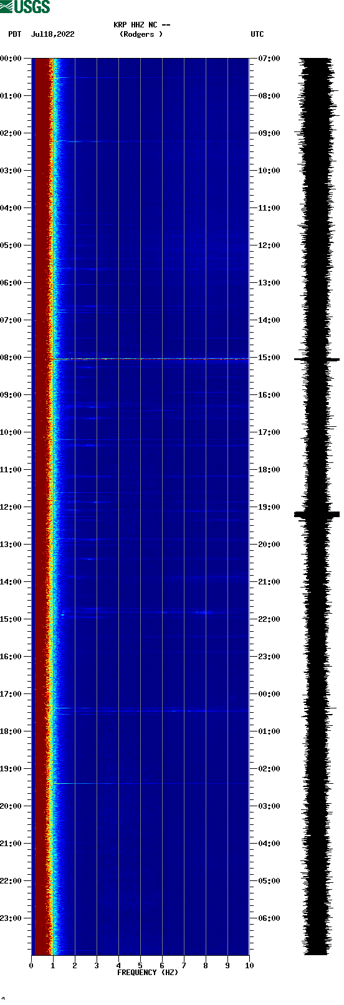This screenshot has height=1005, width=344.
Task: Click the seismogram spike near 15:00 UTC
Action: pos(317,360)
